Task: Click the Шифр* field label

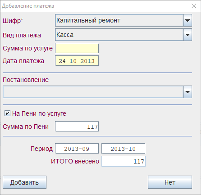Action: point(13,21)
